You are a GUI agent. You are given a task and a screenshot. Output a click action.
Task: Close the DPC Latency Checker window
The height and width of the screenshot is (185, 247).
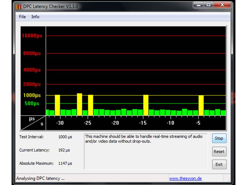click(222, 5)
